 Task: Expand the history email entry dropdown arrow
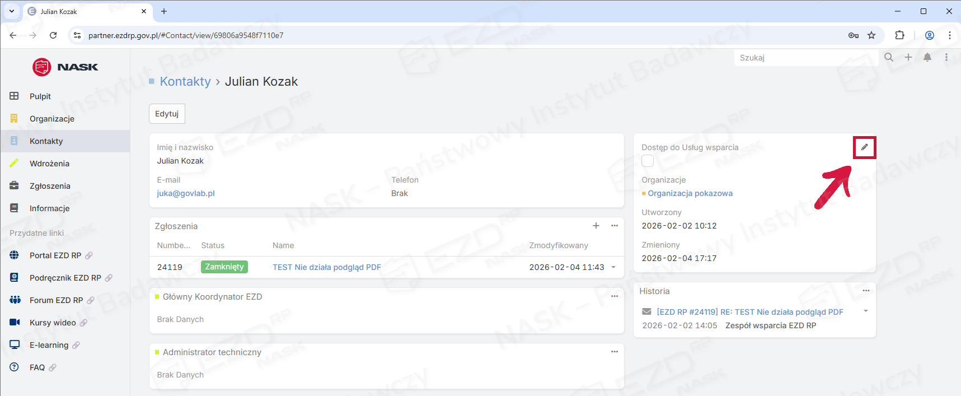pyautogui.click(x=866, y=311)
